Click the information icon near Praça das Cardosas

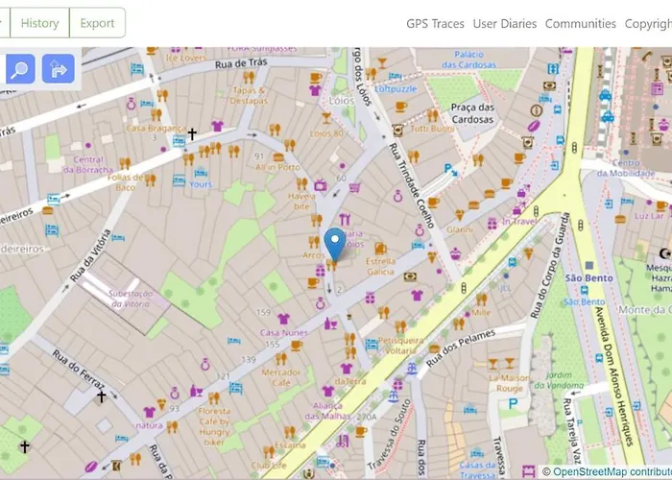click(536, 110)
